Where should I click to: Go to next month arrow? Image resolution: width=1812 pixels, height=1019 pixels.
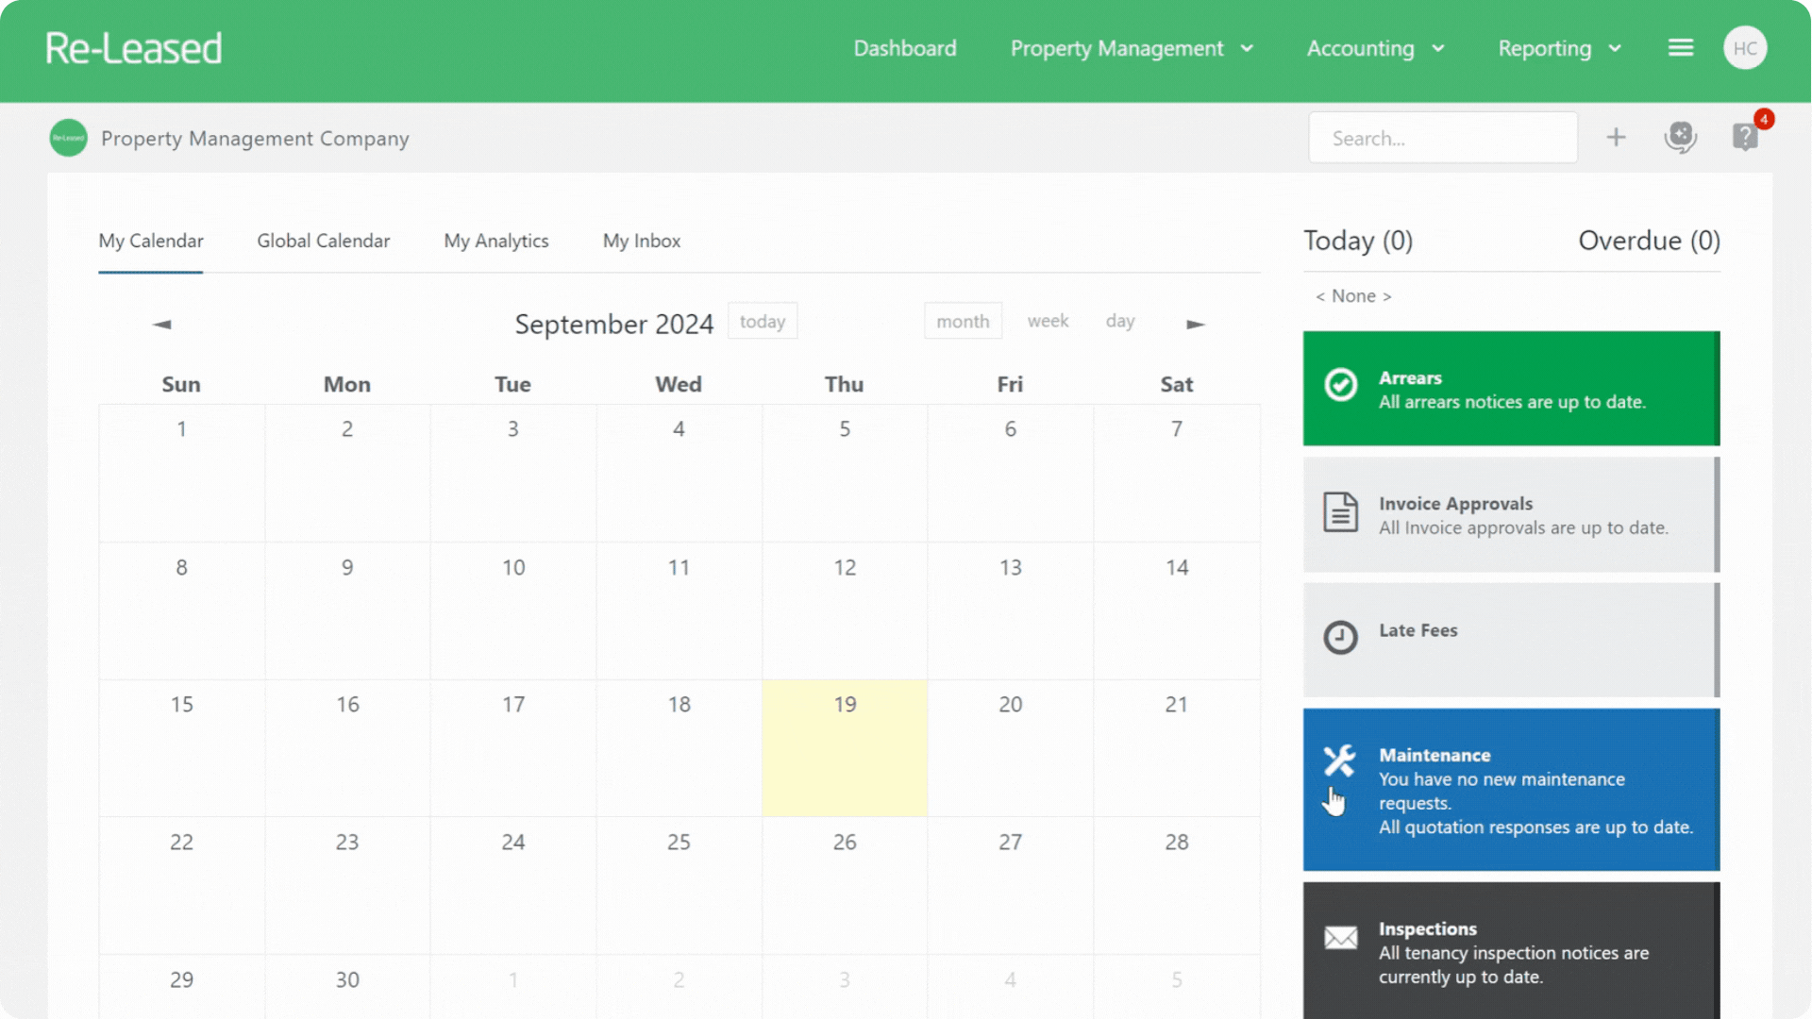1196,324
